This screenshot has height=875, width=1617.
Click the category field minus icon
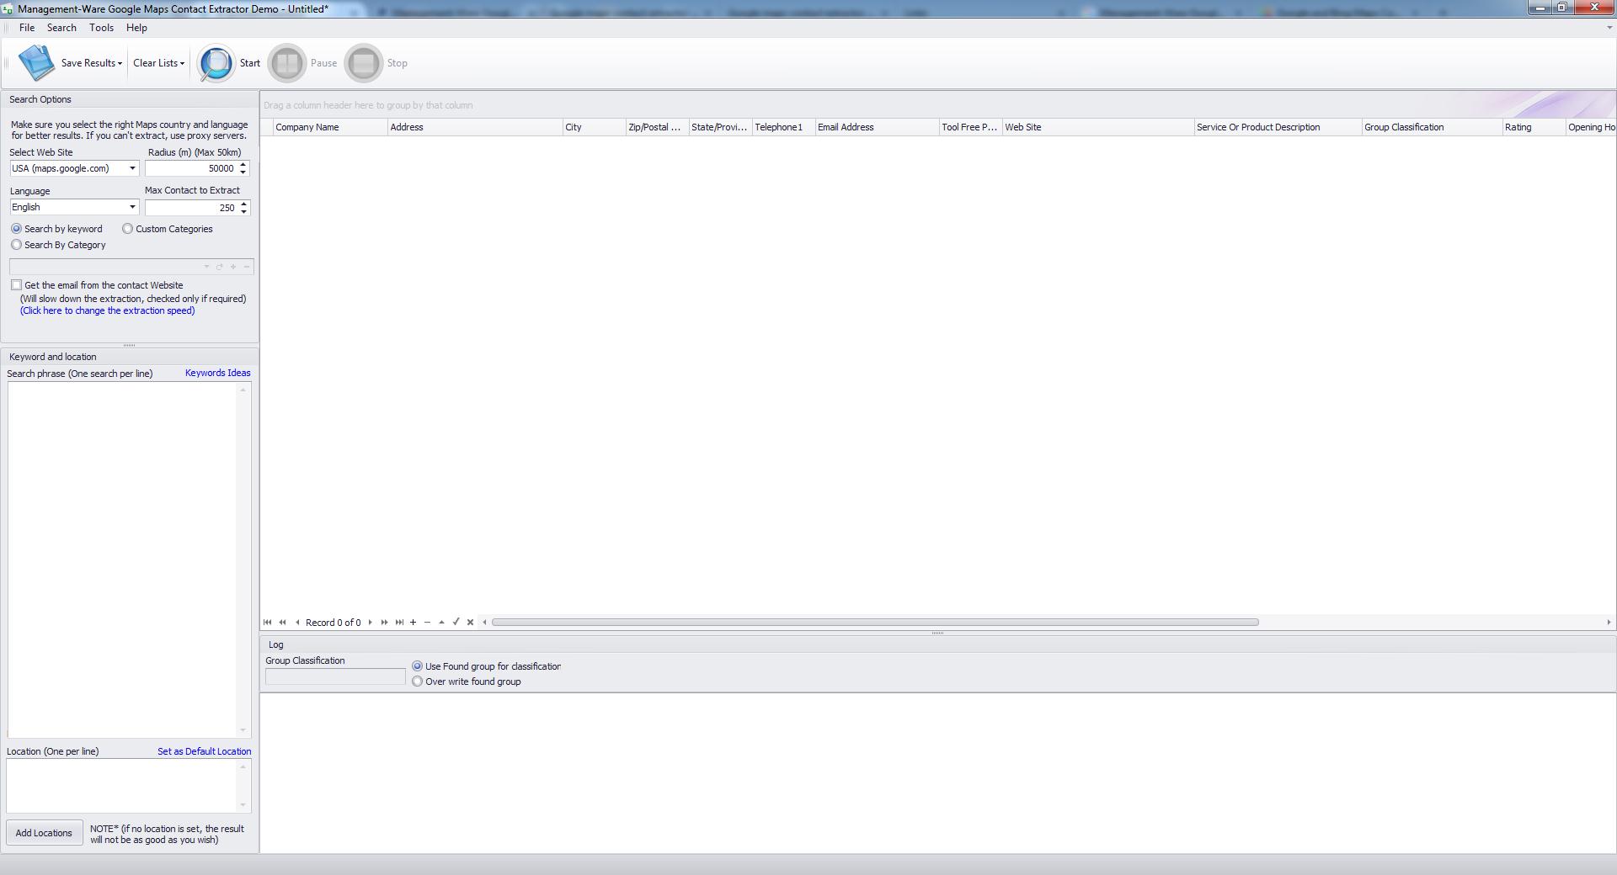(247, 267)
